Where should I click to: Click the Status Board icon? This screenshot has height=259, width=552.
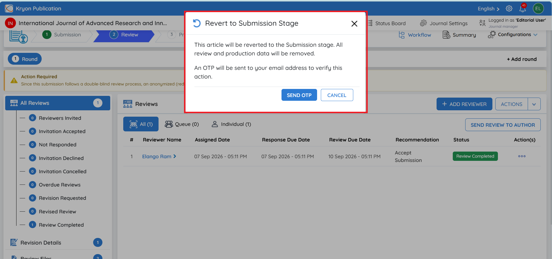[370, 23]
